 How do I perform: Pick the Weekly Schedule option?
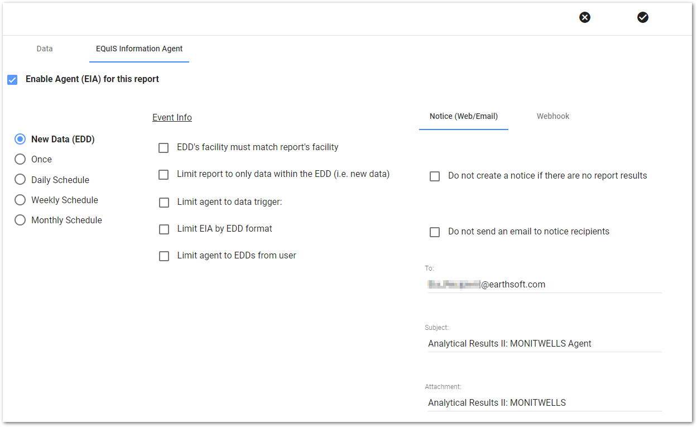click(20, 200)
